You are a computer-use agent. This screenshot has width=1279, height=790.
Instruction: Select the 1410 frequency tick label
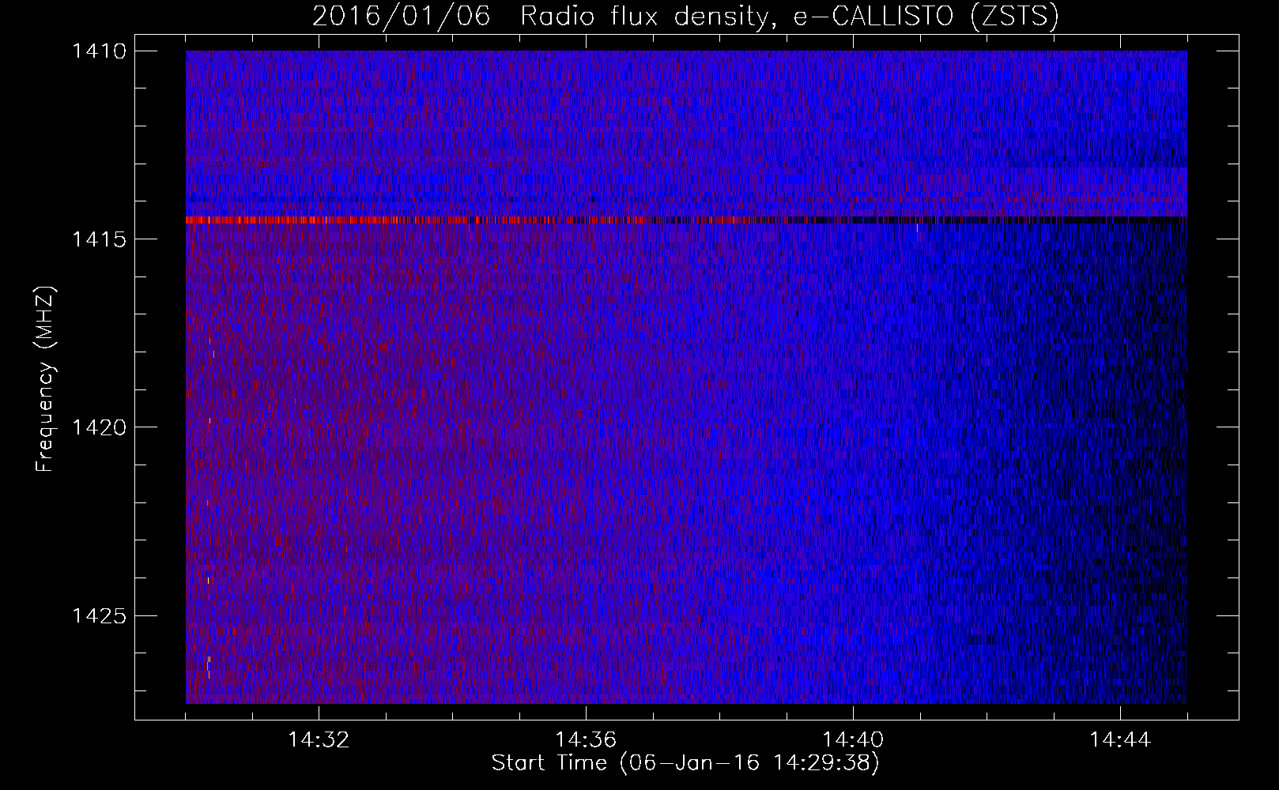coord(99,51)
